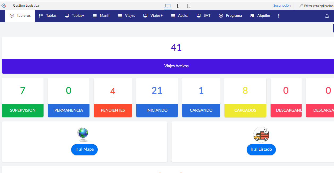Click the globe map icon
Image resolution: width=334 pixels, height=173 pixels.
[x=83, y=135]
